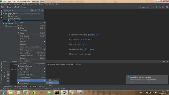This screenshot has width=169, height=95.
Task: Rerun using the Run panel green arrow
Action: 4,65
